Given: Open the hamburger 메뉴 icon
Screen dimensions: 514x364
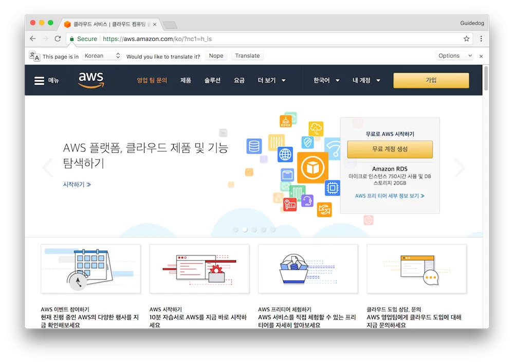Looking at the screenshot, I should coord(40,80).
